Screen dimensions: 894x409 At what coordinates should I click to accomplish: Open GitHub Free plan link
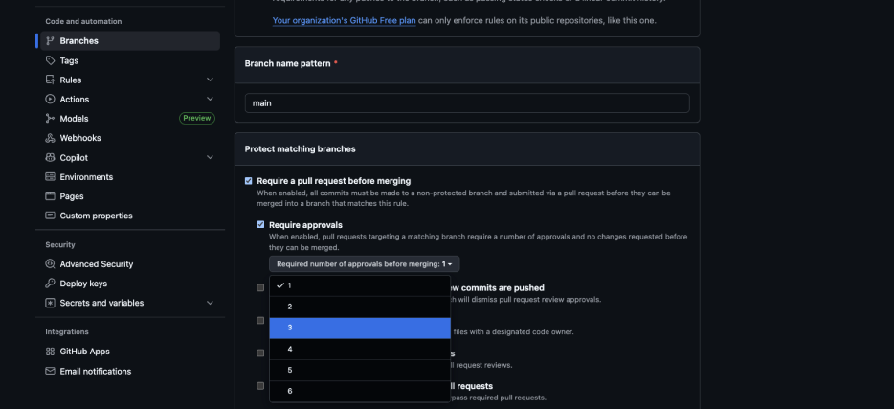click(344, 19)
